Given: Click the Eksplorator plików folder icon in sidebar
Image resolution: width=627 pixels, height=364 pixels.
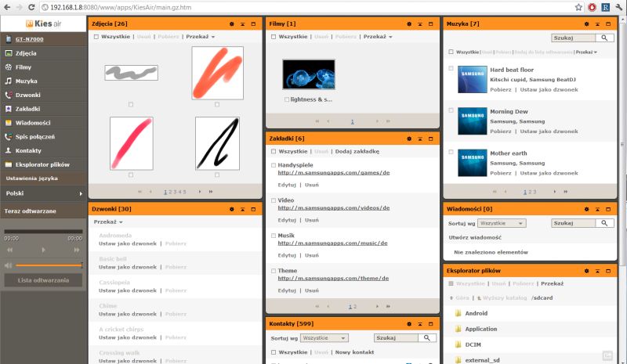Looking at the screenshot, I should (x=8, y=164).
